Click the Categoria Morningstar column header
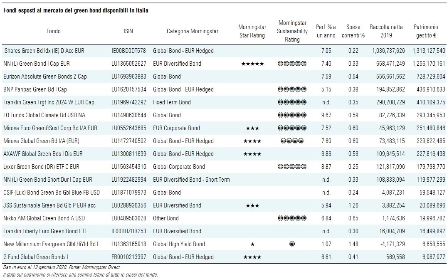The width and height of the screenshot is (447, 279). pos(193,31)
